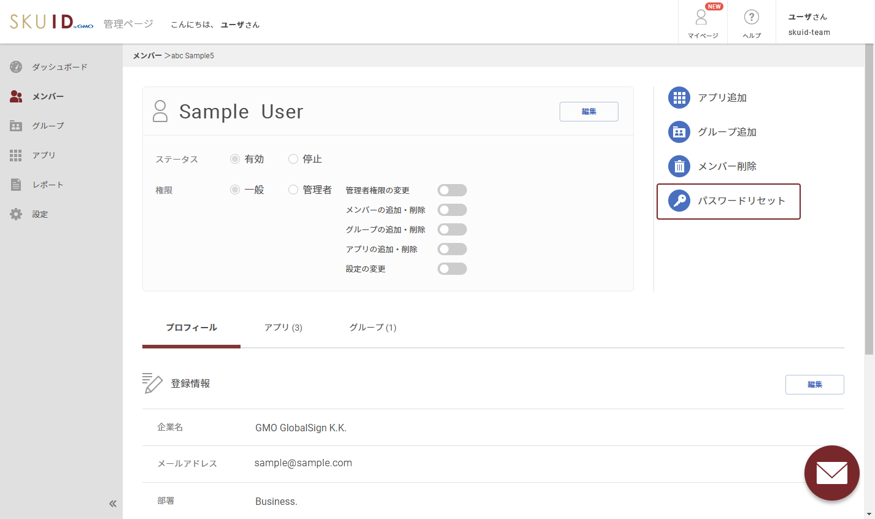Image resolution: width=875 pixels, height=519 pixels.
Task: Click the メンバー breadcrumb link
Action: click(x=147, y=56)
